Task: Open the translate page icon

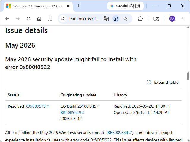Action: (106, 19)
